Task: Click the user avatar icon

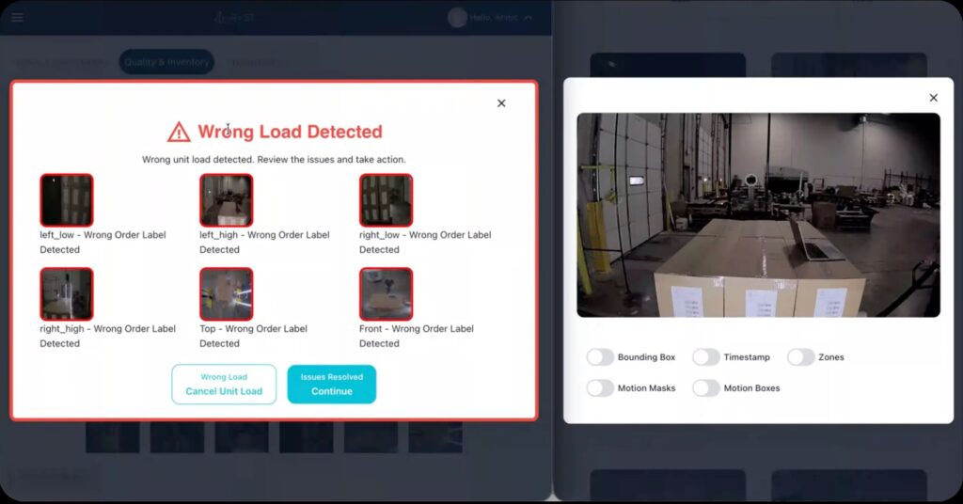Action: pyautogui.click(x=458, y=17)
